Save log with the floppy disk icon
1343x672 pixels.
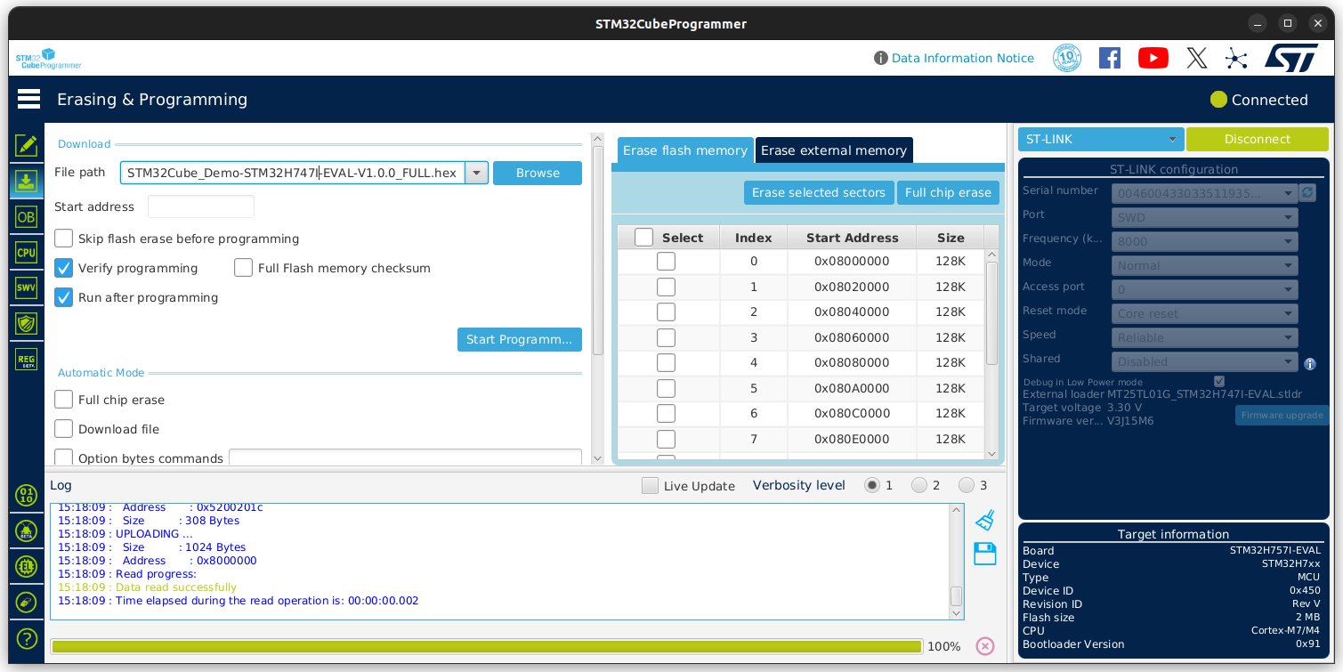[x=984, y=554]
